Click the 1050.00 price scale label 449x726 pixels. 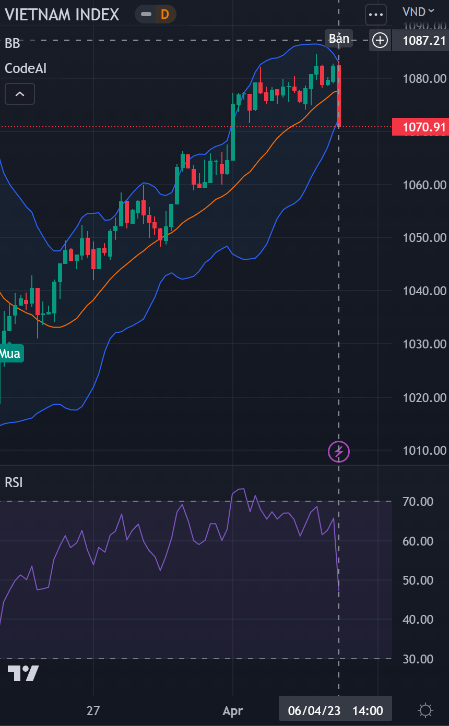[424, 238]
